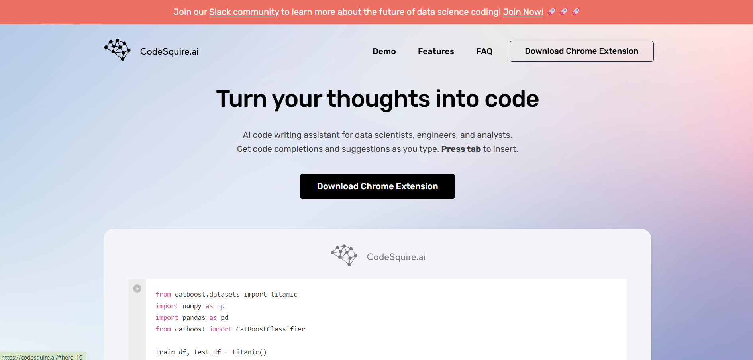
Task: Click the CodeSquire.ai name next to the logo
Action: pyautogui.click(x=169, y=51)
